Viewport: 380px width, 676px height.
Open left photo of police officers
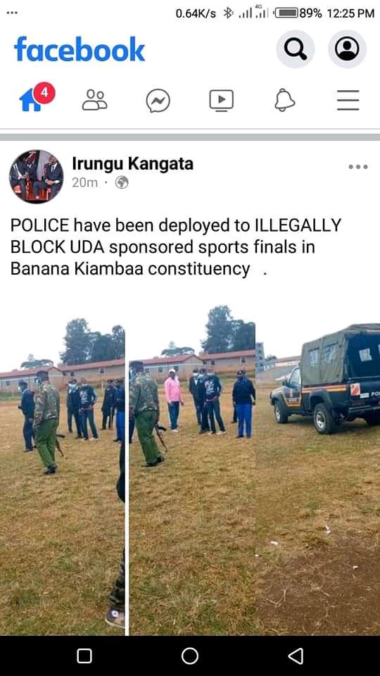63,463
